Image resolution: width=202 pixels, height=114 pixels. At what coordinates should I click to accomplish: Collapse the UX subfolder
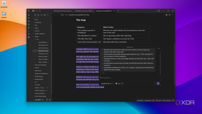[x=37, y=39]
